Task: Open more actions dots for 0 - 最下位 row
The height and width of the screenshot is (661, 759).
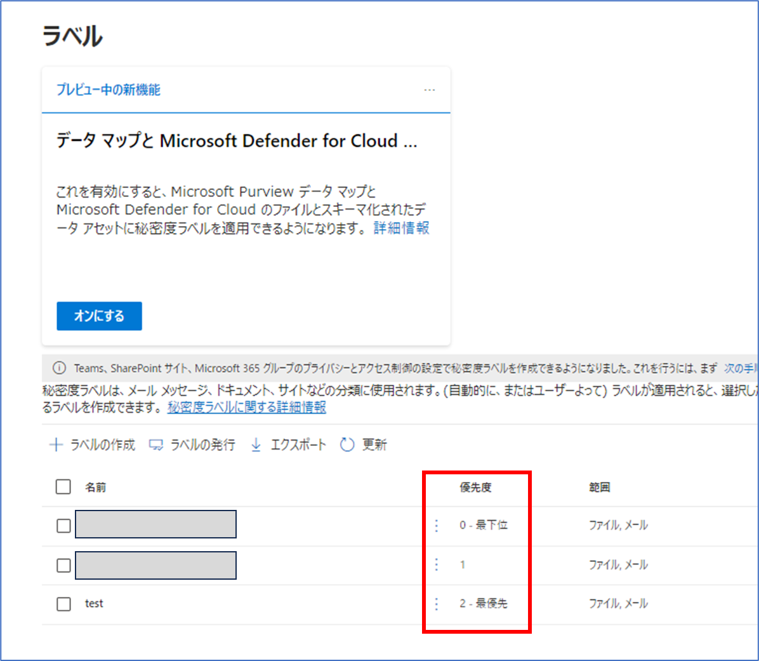Action: [437, 525]
